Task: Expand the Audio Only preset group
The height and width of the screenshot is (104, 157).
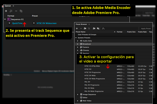Action: coord(78,41)
